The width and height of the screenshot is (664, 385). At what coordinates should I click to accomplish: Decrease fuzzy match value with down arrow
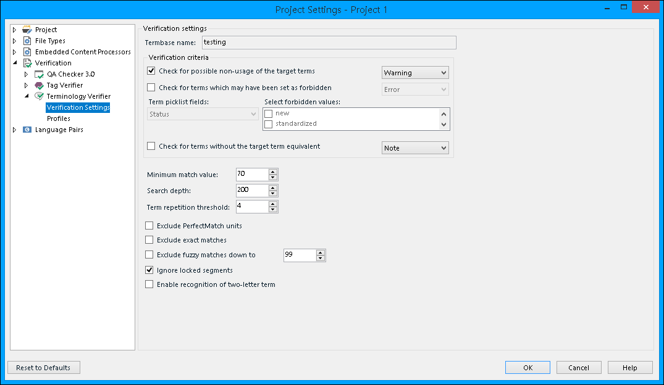coord(321,258)
